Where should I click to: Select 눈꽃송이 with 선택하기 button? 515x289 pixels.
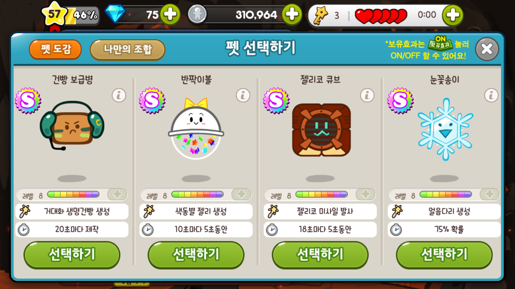tap(445, 254)
